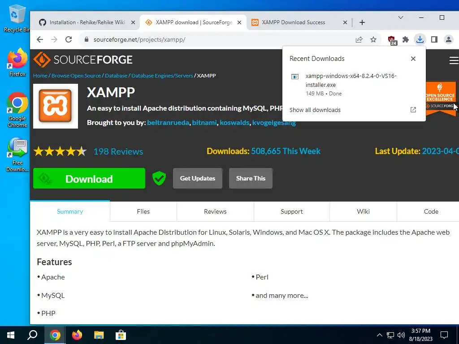Close the XAMPP Download Success tab
The width and height of the screenshot is (459, 344).
(345, 22)
